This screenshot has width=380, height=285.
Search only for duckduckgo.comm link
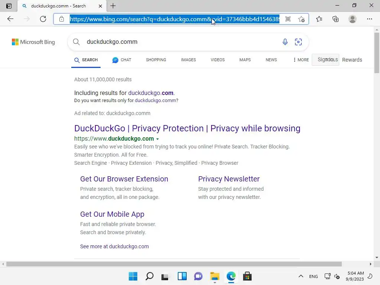(x=155, y=101)
